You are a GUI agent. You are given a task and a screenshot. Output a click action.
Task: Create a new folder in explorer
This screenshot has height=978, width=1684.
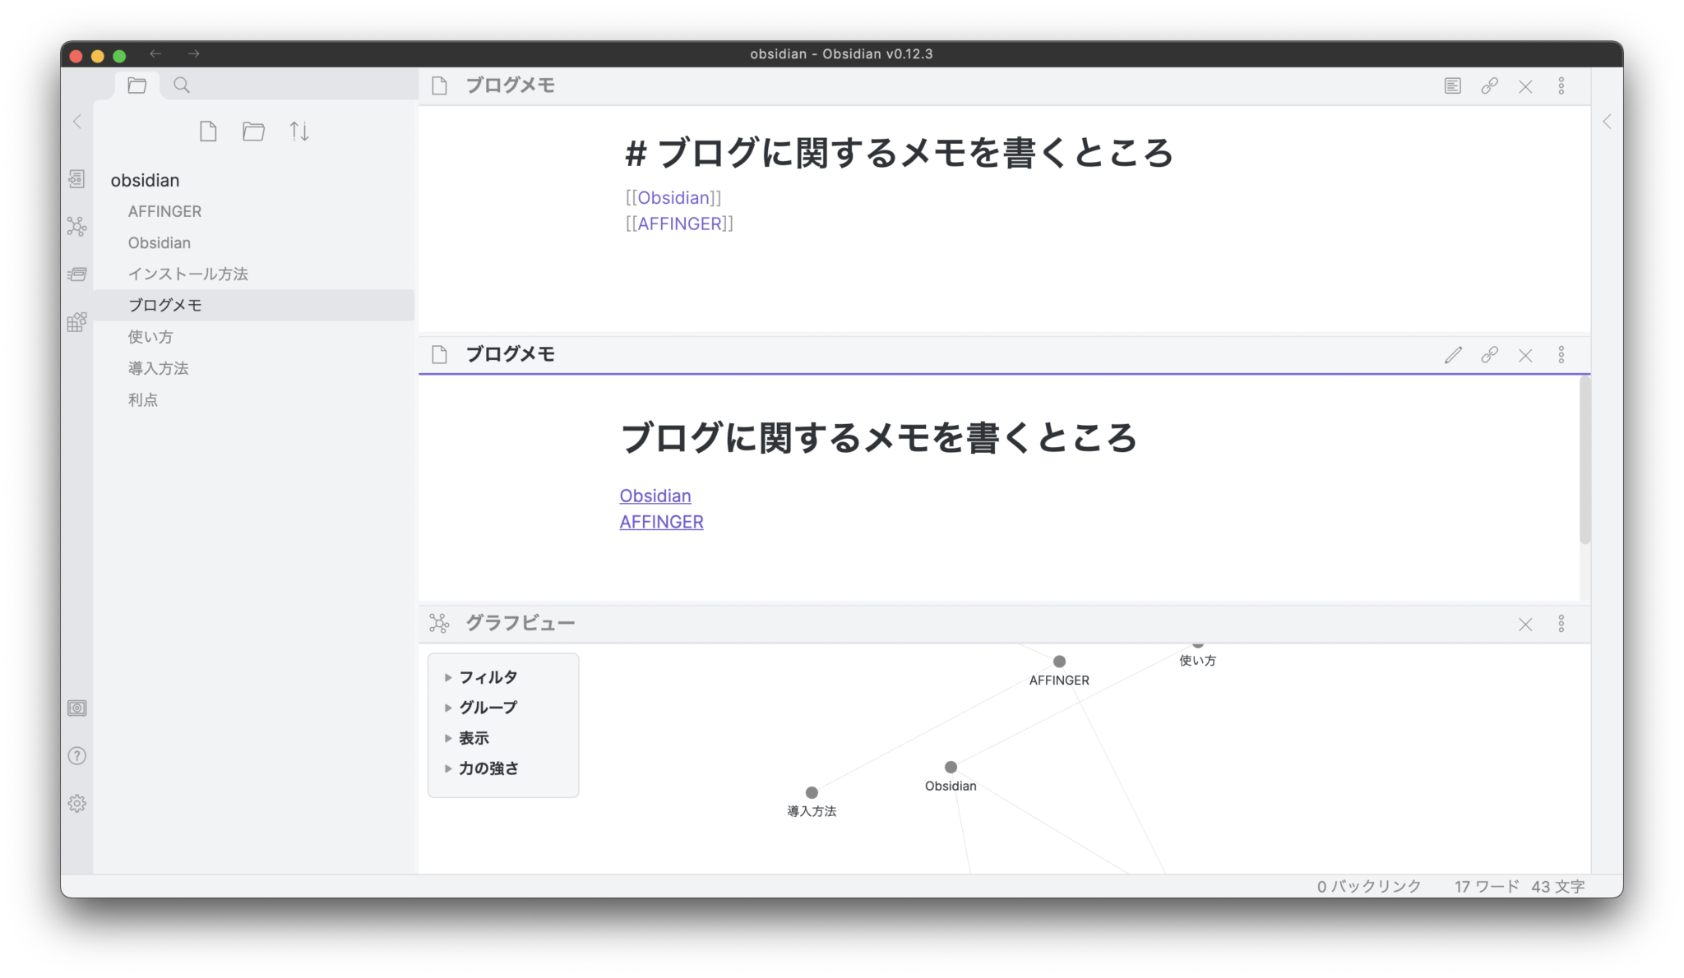(x=253, y=131)
